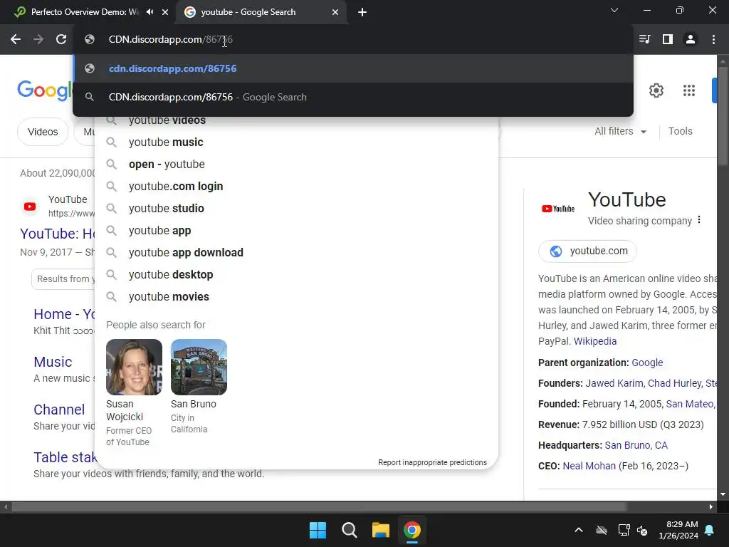Open the Google apps grid icon
This screenshot has height=547, width=729.
click(x=689, y=90)
